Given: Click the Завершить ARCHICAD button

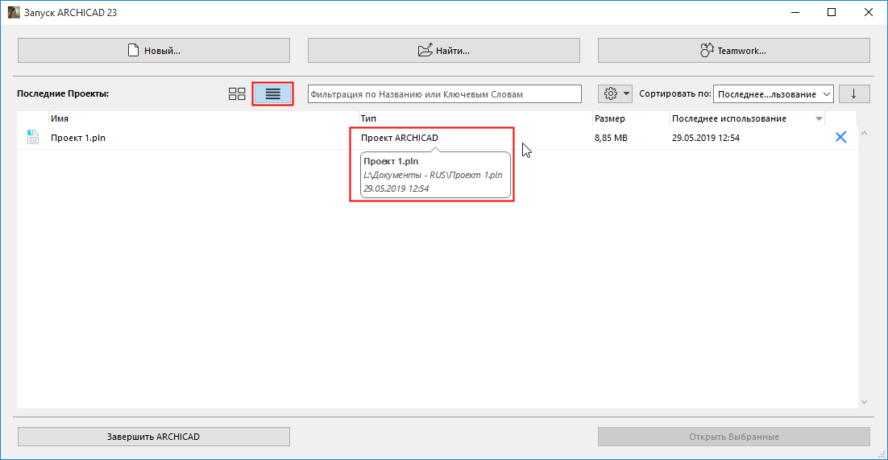Looking at the screenshot, I should coord(153,437).
